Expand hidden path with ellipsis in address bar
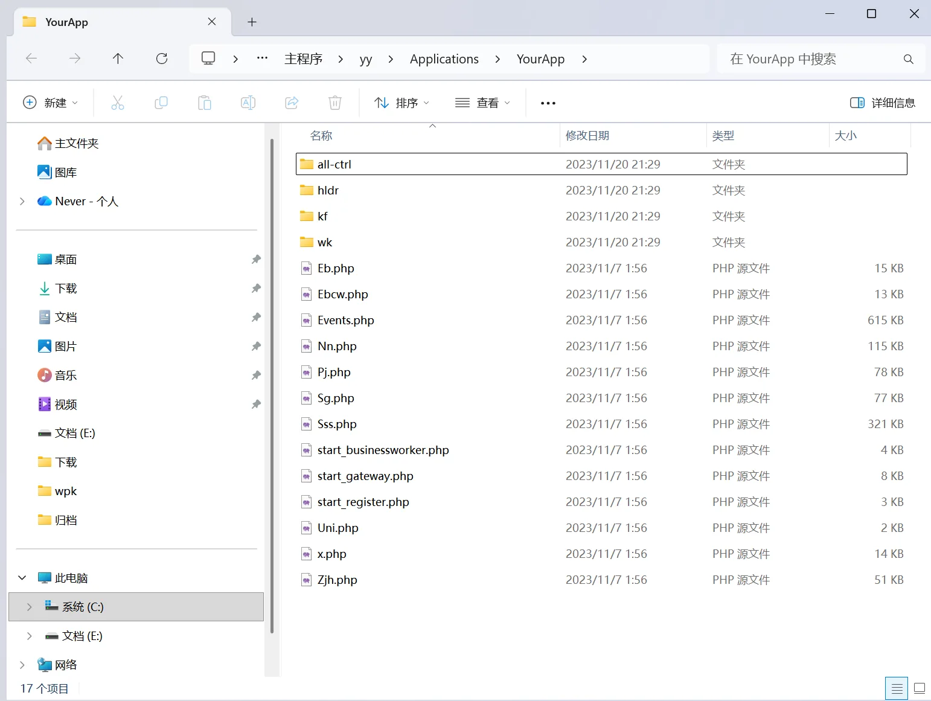Image resolution: width=931 pixels, height=701 pixels. pyautogui.click(x=262, y=59)
